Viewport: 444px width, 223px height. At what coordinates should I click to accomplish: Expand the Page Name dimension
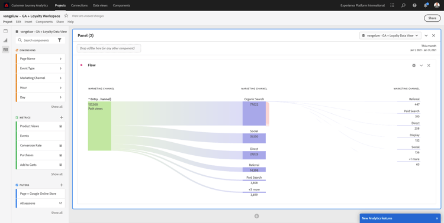60,59
